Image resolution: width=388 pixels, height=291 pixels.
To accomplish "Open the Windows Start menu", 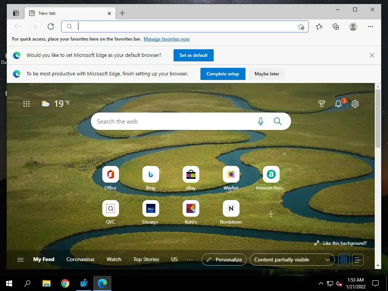I will click(9, 283).
